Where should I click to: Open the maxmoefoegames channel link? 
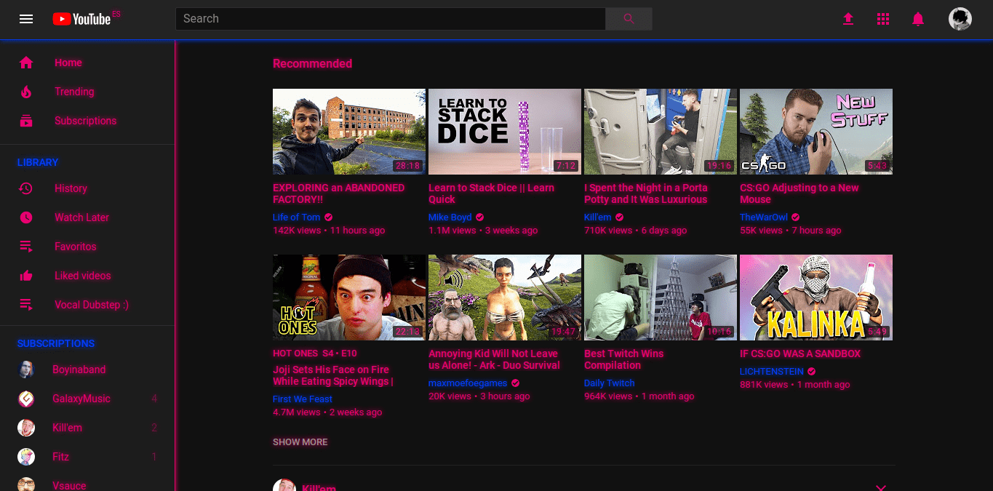468,383
